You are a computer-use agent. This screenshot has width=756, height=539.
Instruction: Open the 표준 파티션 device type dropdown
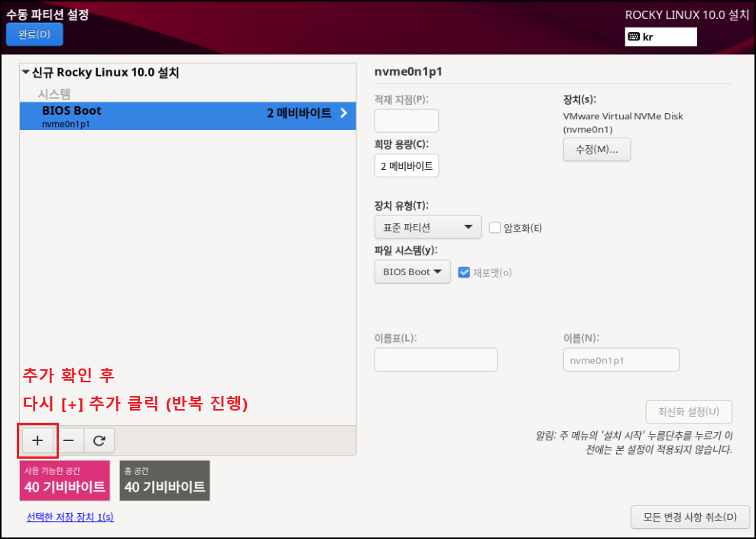(427, 227)
